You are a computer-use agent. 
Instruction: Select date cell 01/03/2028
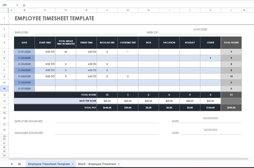coord(24,64)
